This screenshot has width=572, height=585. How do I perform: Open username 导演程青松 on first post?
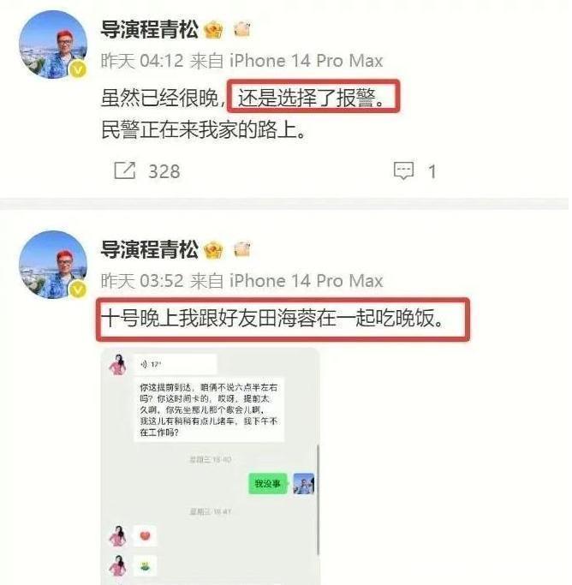(x=150, y=29)
